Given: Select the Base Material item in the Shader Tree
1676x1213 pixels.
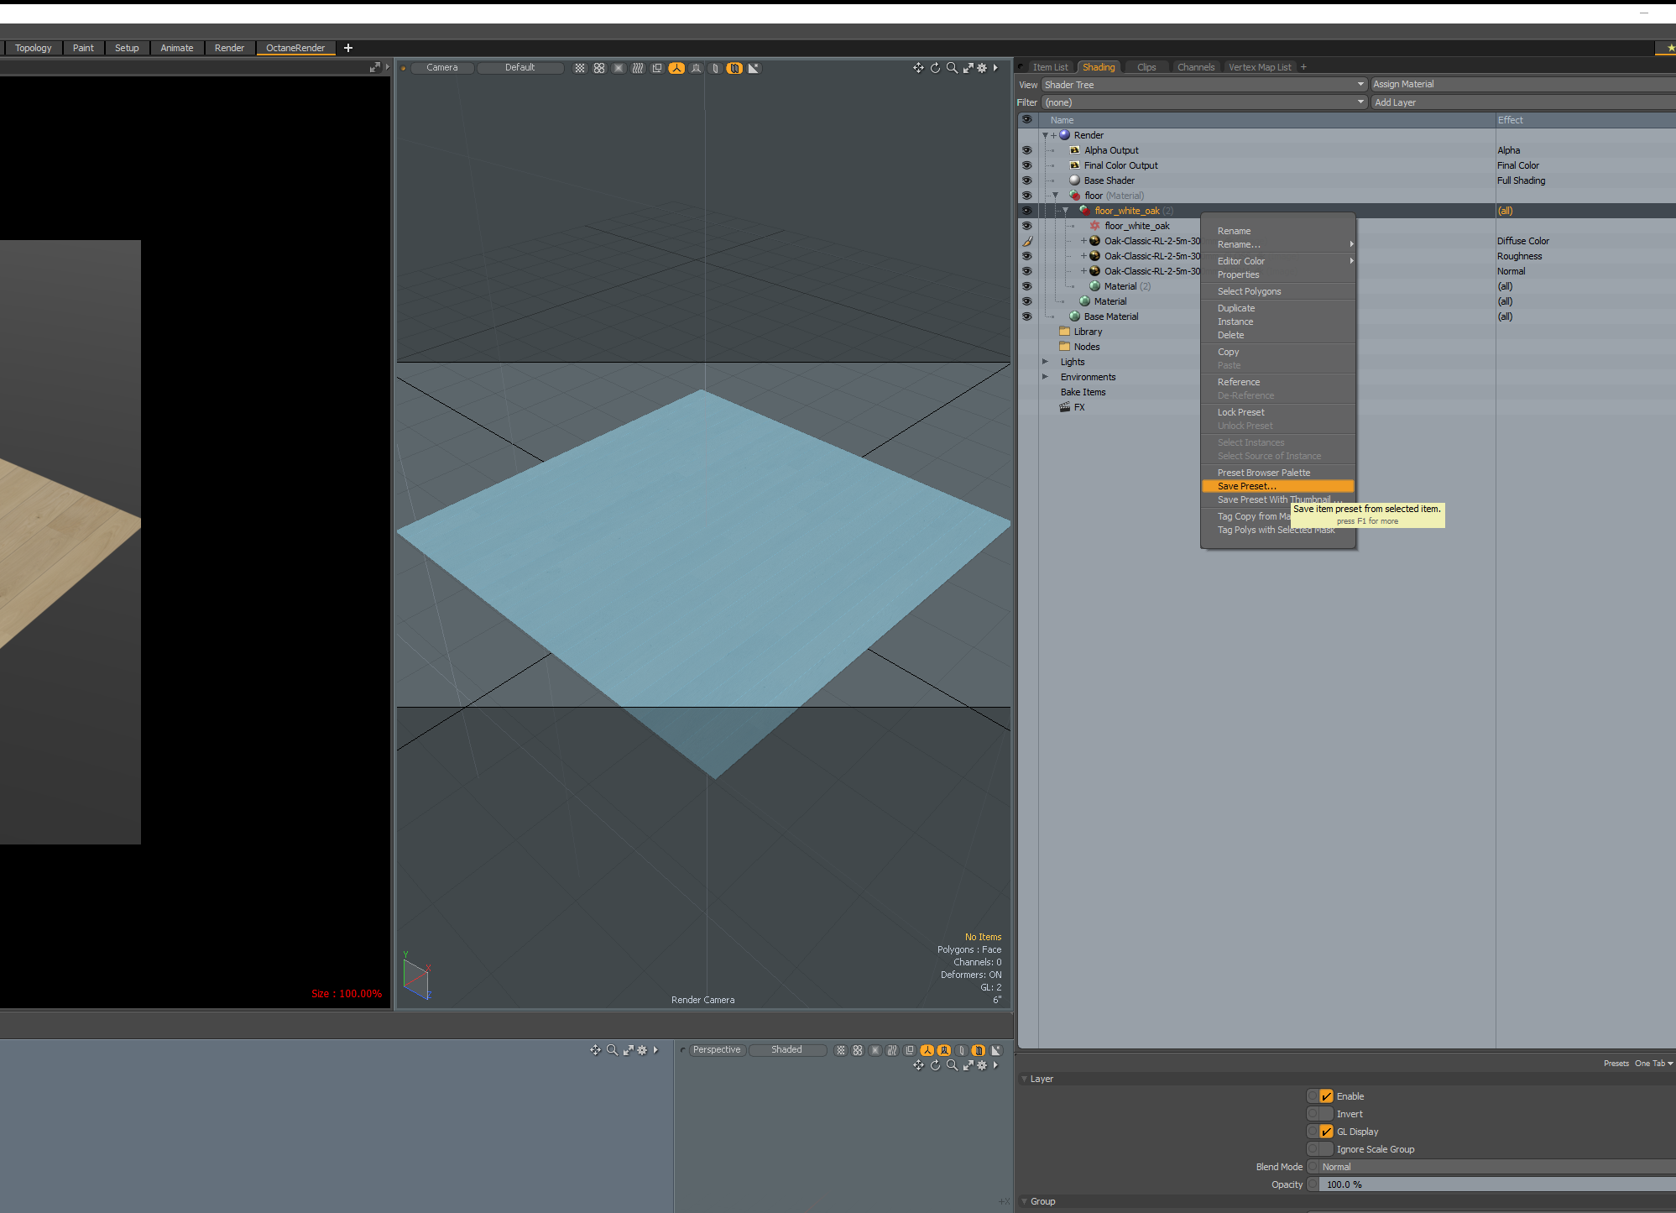Looking at the screenshot, I should 1110,316.
